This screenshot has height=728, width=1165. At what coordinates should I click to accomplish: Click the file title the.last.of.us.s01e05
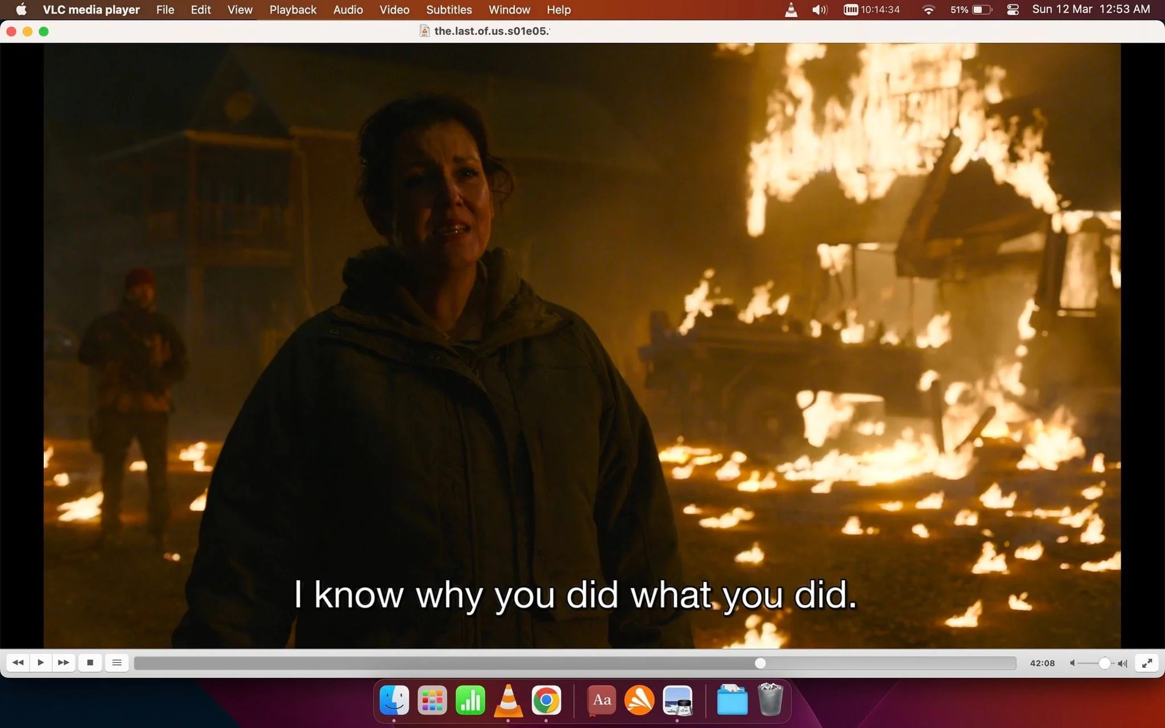(491, 31)
